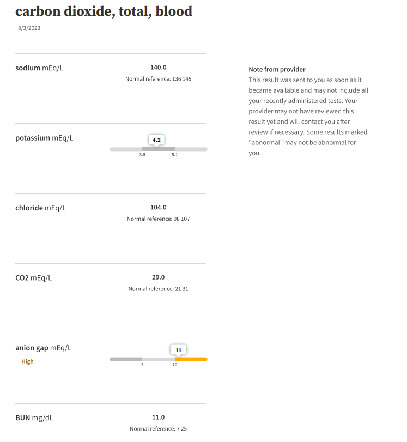
Task: Click the chloride mEq/L label
Action: coord(41,208)
